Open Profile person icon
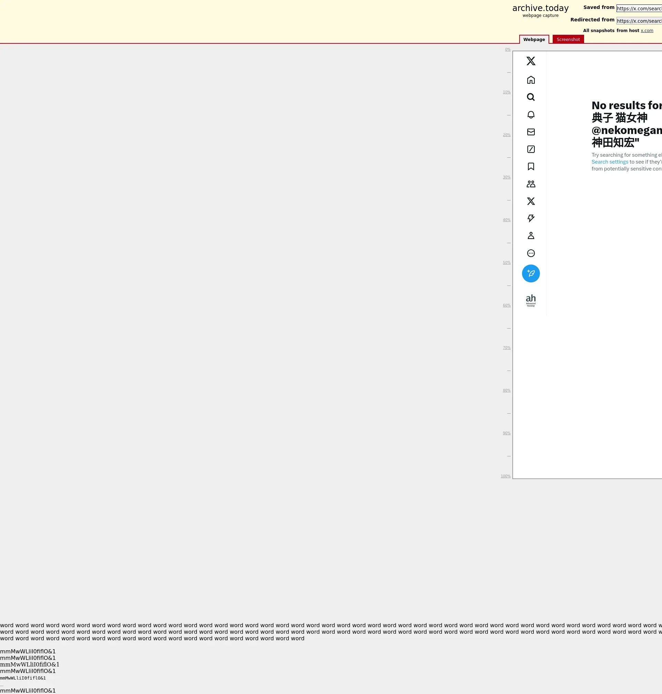 tap(531, 236)
